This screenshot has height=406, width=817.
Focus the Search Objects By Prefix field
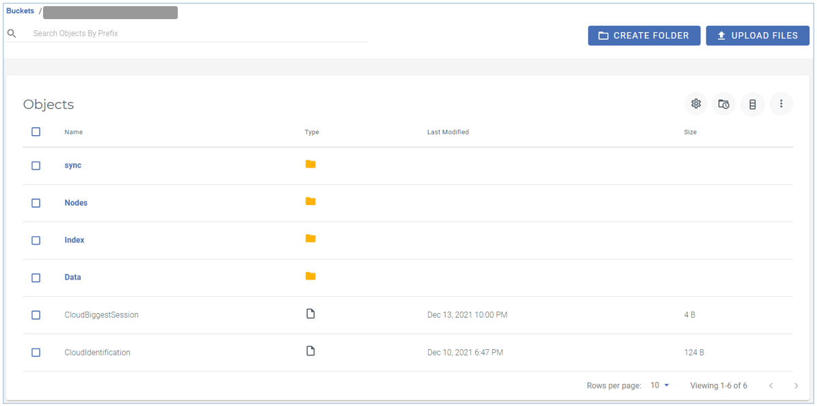coord(198,33)
